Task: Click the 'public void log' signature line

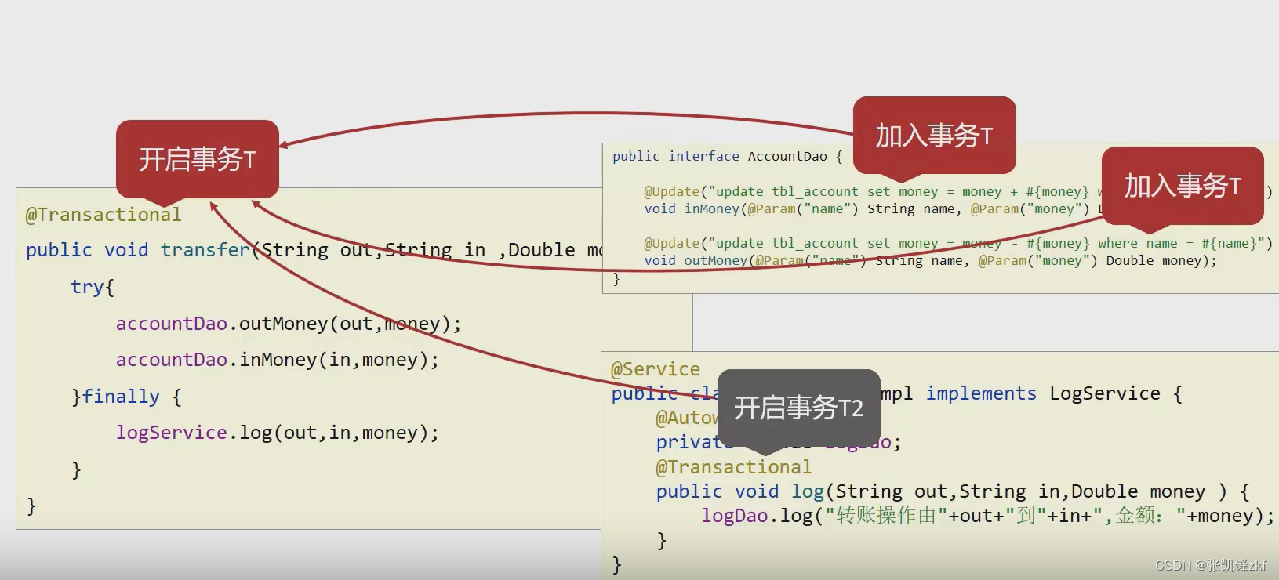Action: [x=954, y=491]
